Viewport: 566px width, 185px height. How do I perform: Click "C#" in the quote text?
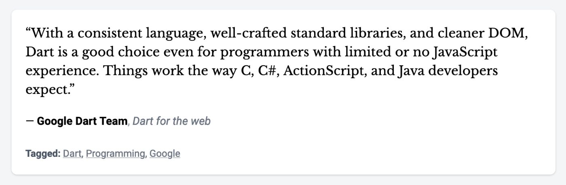(x=269, y=71)
